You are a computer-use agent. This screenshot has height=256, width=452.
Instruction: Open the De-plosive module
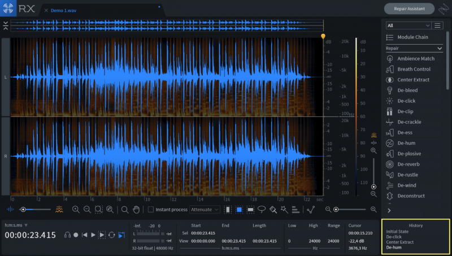tap(403, 154)
